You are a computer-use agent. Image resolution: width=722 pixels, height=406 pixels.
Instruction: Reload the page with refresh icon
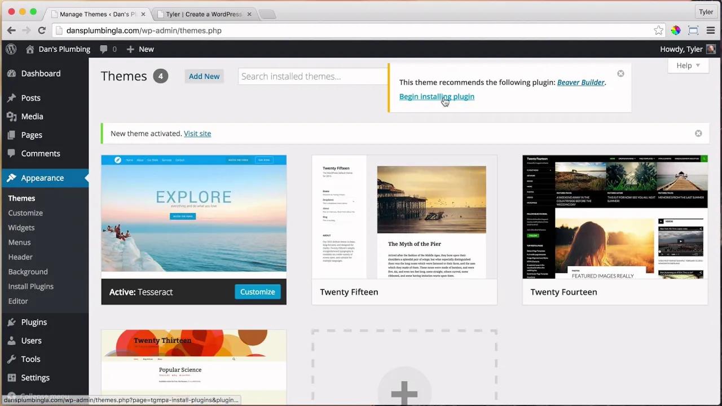[42, 30]
